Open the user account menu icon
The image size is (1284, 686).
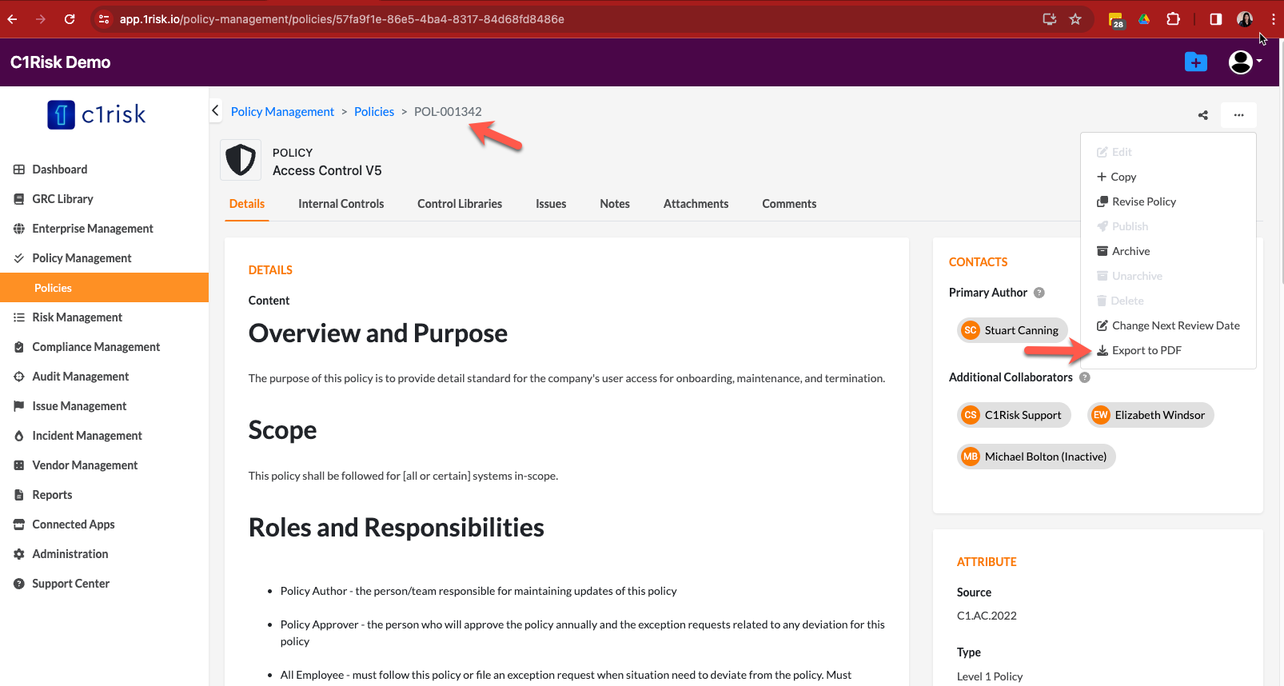tap(1245, 62)
